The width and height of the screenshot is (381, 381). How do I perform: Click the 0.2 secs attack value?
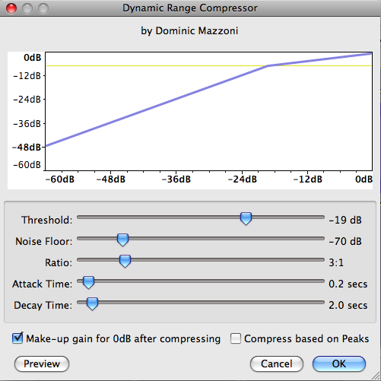[348, 284]
